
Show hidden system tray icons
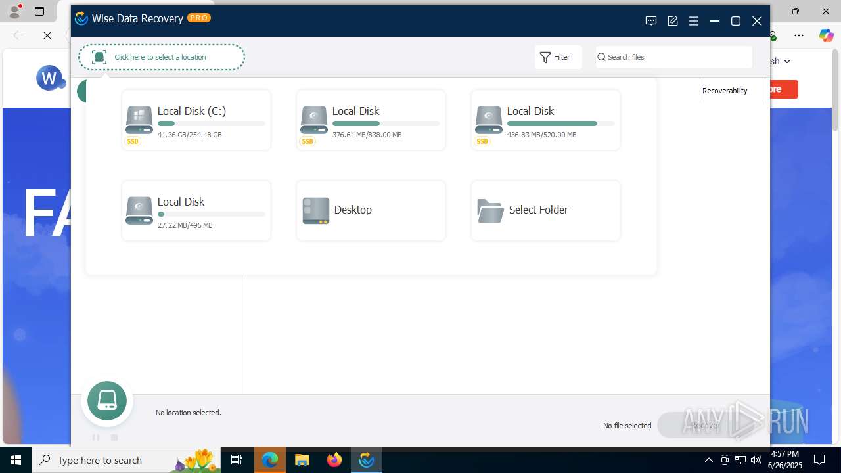(x=708, y=460)
